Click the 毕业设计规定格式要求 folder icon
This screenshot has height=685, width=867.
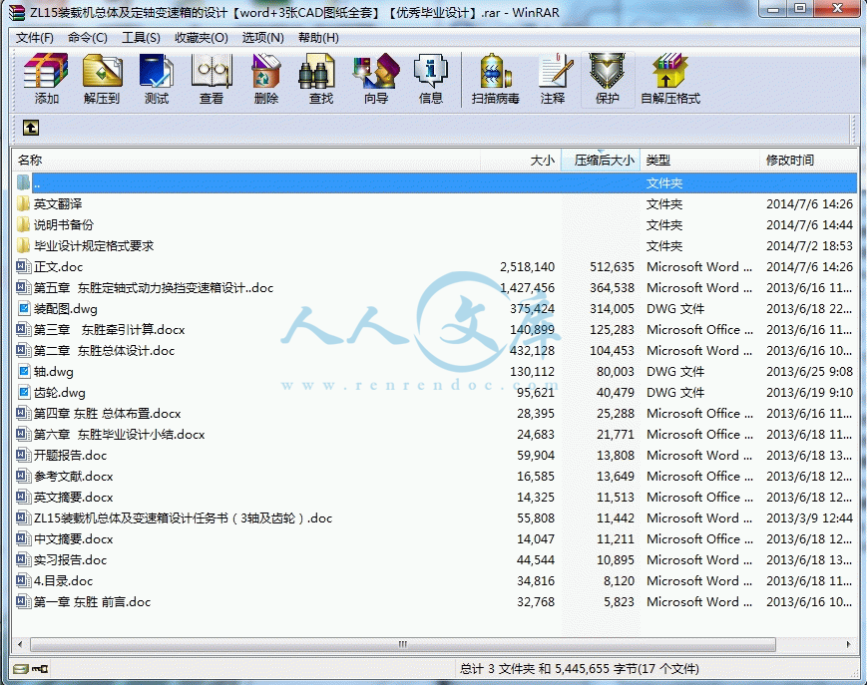[23, 246]
